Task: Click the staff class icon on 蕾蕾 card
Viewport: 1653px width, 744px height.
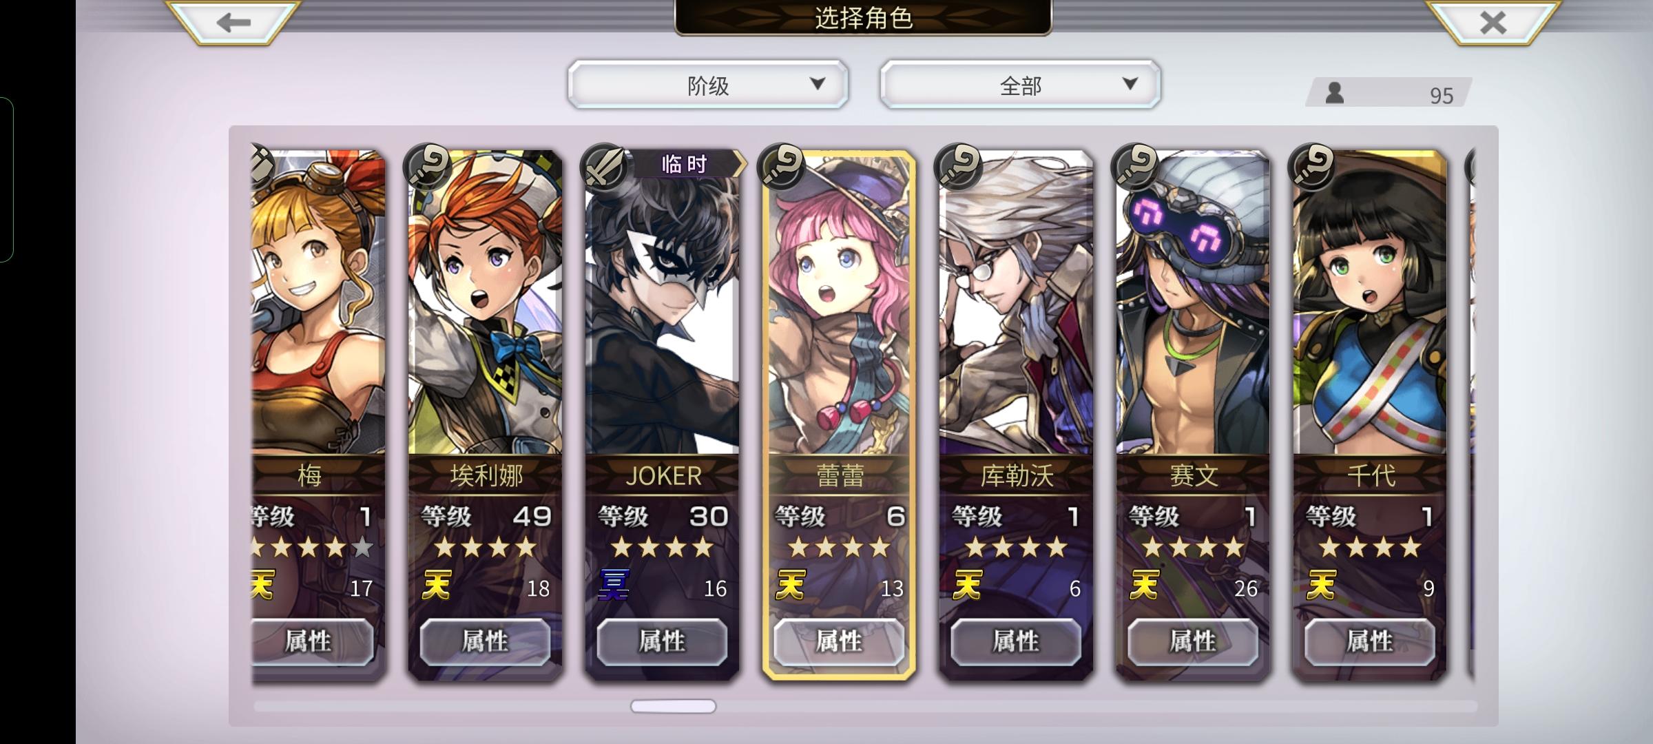Action: 781,166
